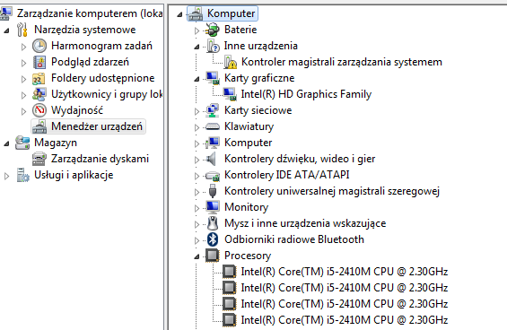Expand the Monitory category
The width and height of the screenshot is (507, 330).
pyautogui.click(x=197, y=208)
